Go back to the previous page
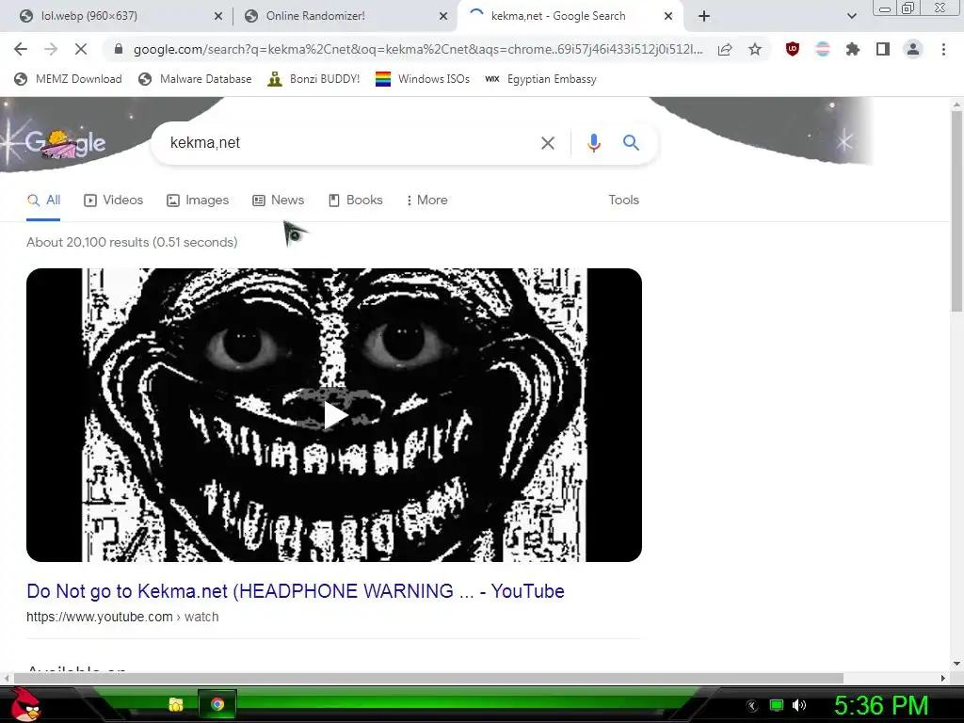This screenshot has height=723, width=964. point(21,49)
